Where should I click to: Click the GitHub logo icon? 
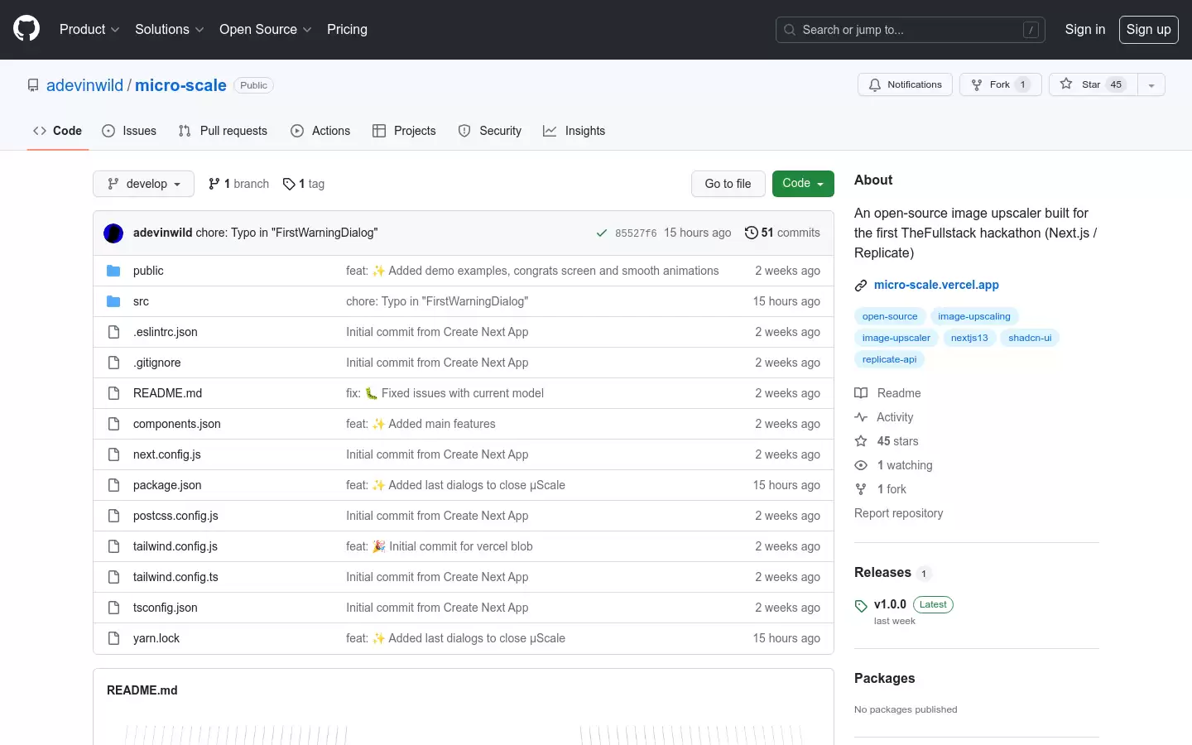26,29
